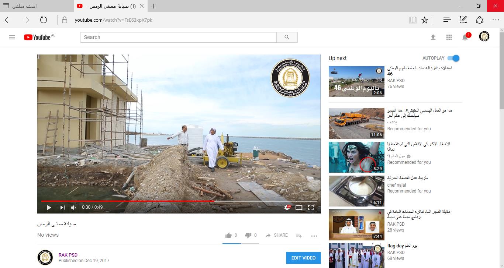
Task: Open the Edge browser more options menu
Action: click(x=496, y=20)
